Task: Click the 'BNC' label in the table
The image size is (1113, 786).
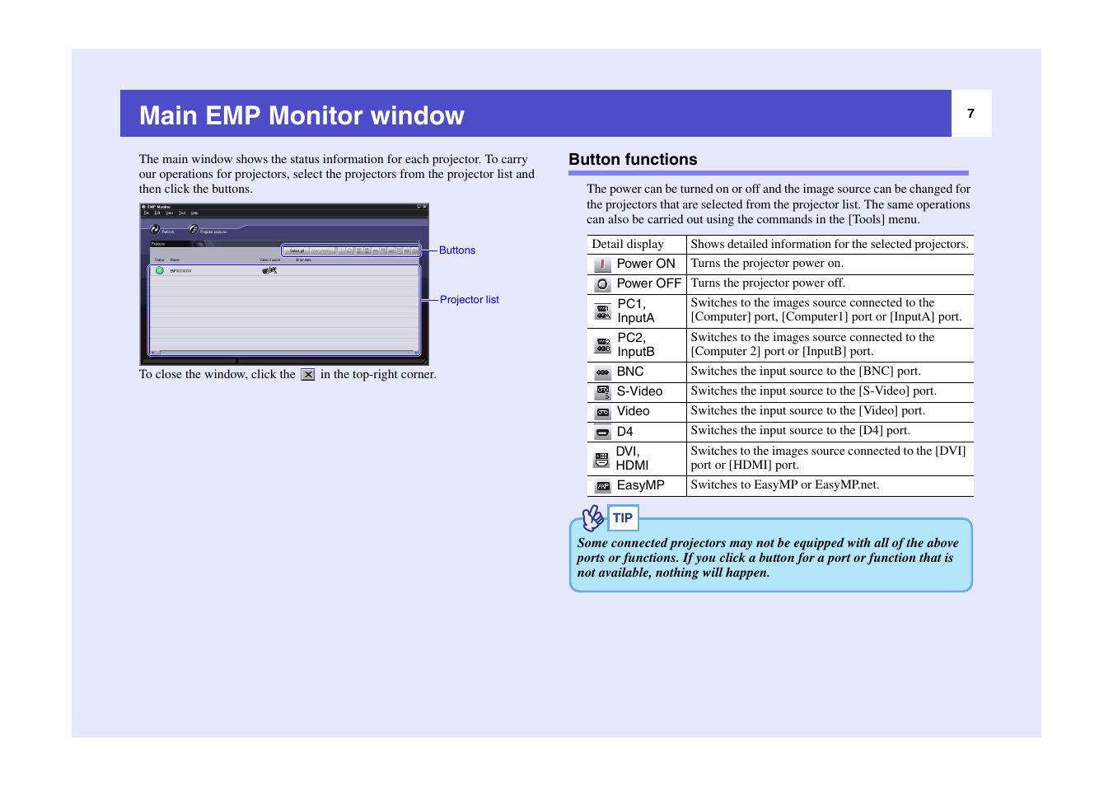Action: (630, 372)
